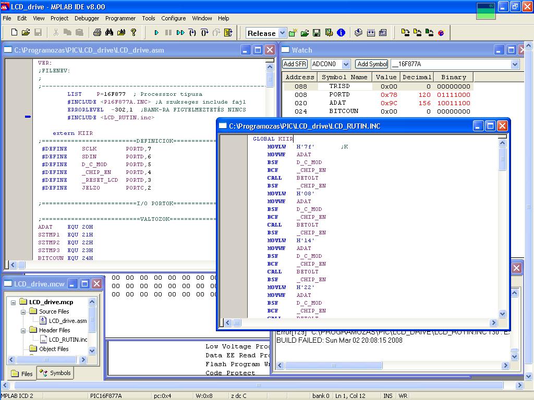Click the Add SFR button
Viewport: 534px width, 400px height.
[295, 64]
